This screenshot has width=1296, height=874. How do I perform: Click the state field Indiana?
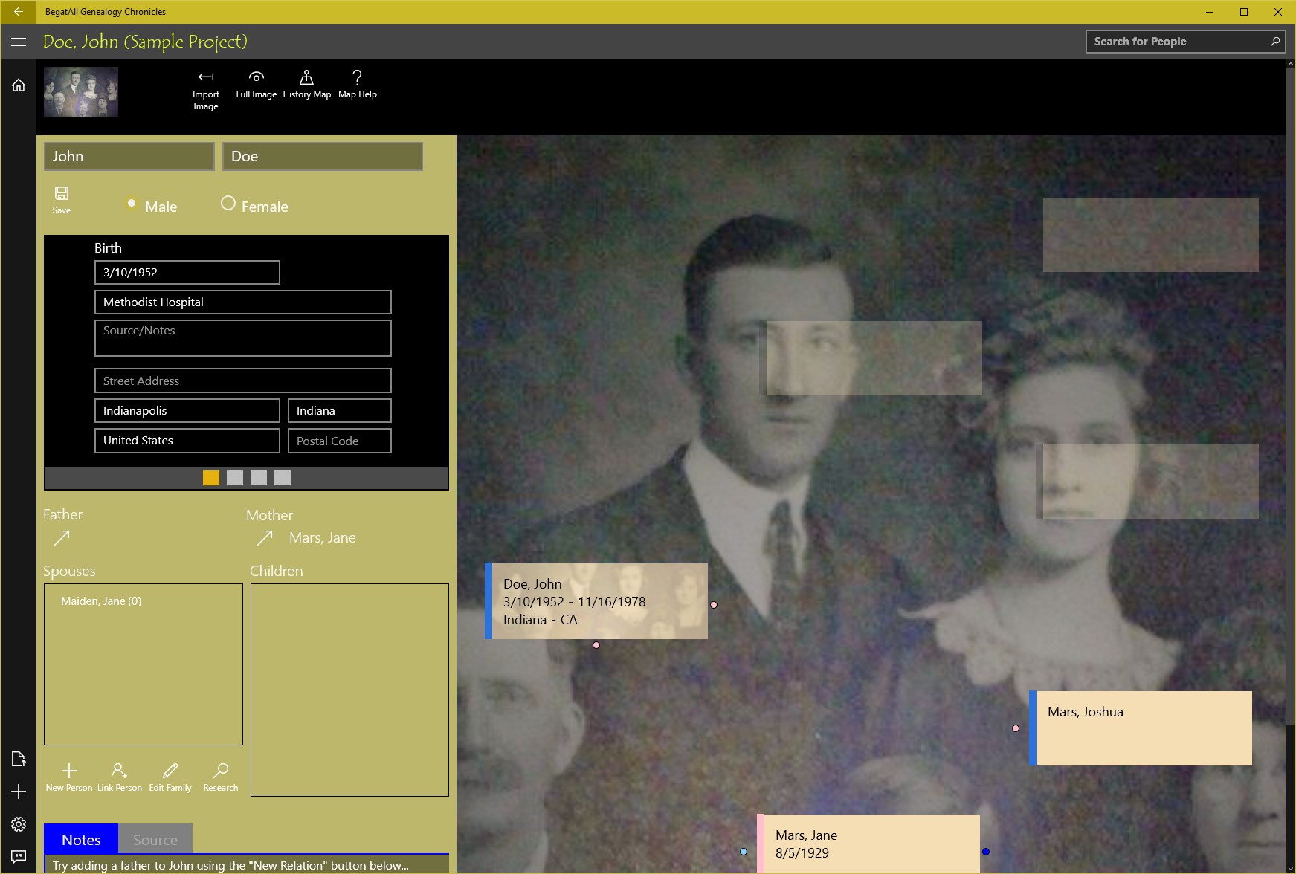coord(340,410)
